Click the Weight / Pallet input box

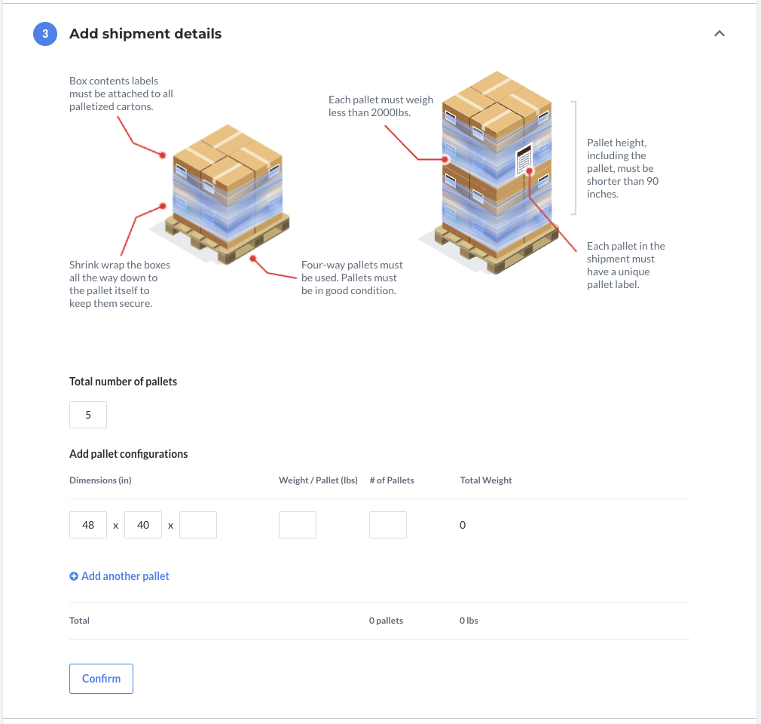click(x=298, y=525)
